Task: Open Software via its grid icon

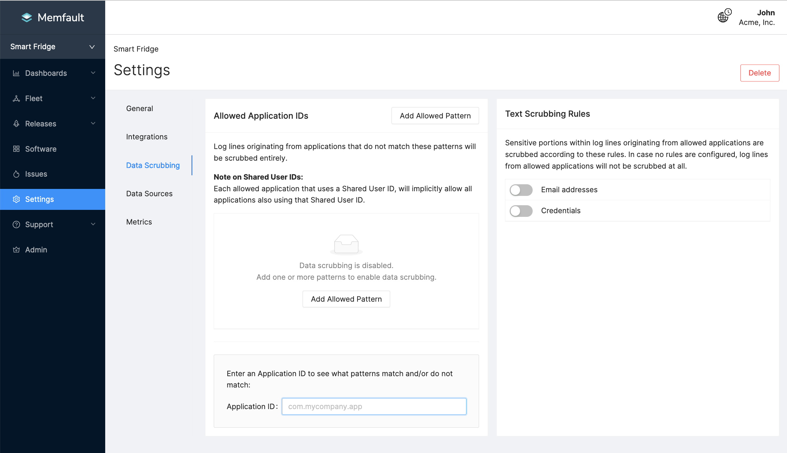Action: pyautogui.click(x=16, y=149)
